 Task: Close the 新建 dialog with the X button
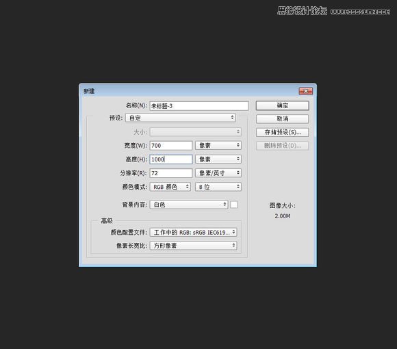click(x=306, y=91)
